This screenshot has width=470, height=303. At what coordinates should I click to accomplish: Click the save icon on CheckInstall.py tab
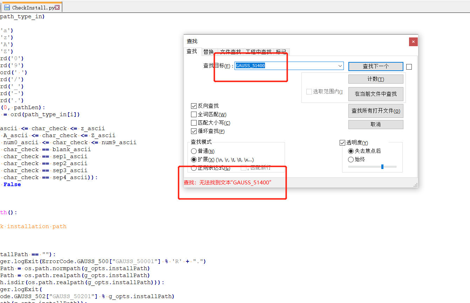[x=7, y=7]
